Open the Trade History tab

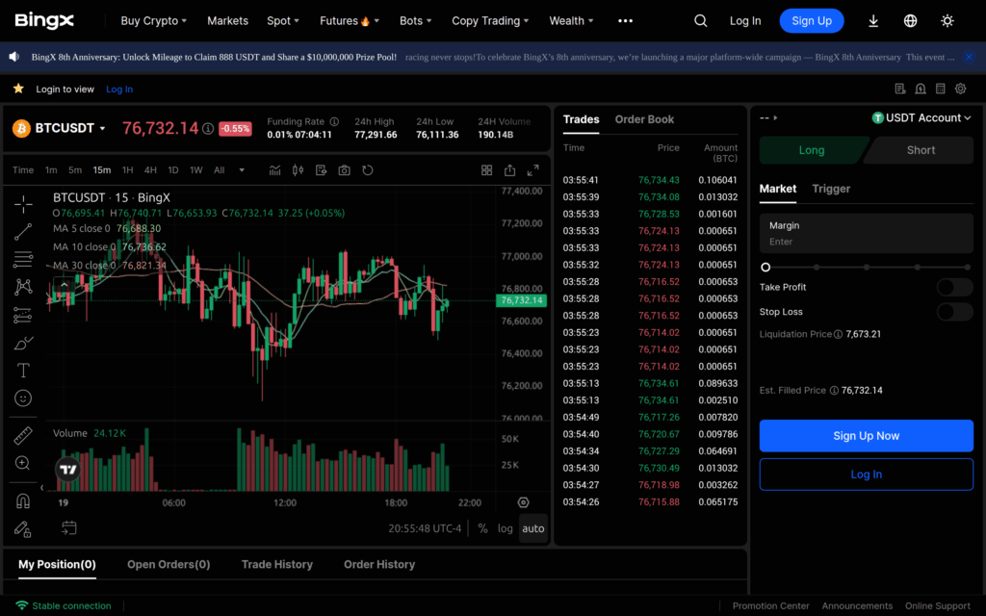coord(277,564)
